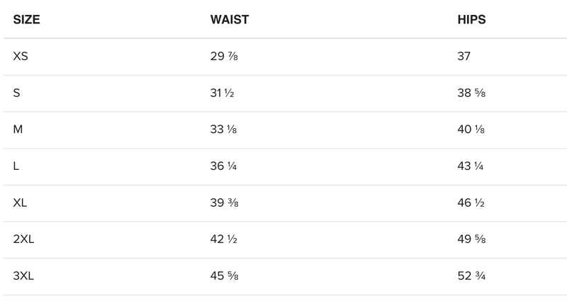This screenshot has height=303, width=567.
Task: Click the 46 ½ hips value
Action: click(471, 203)
